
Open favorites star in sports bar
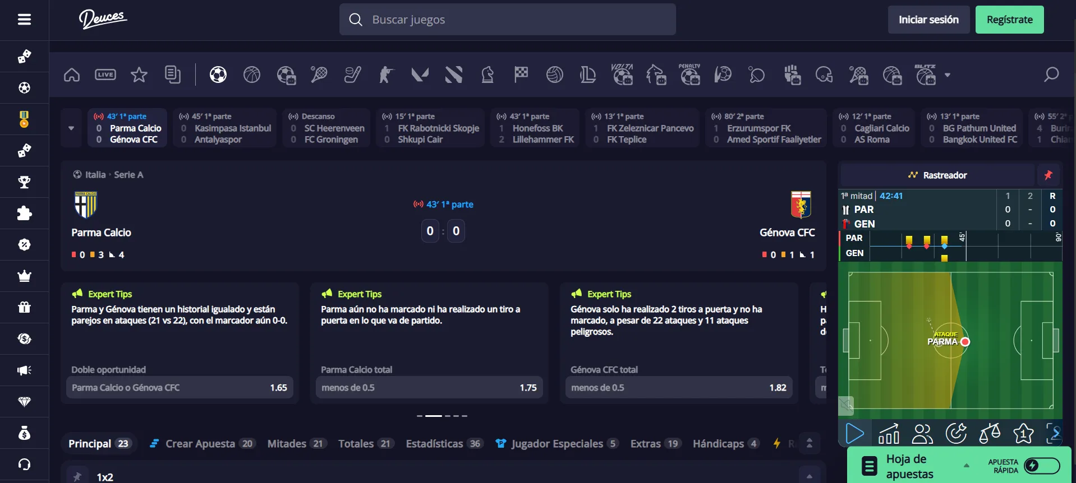pyautogui.click(x=139, y=75)
